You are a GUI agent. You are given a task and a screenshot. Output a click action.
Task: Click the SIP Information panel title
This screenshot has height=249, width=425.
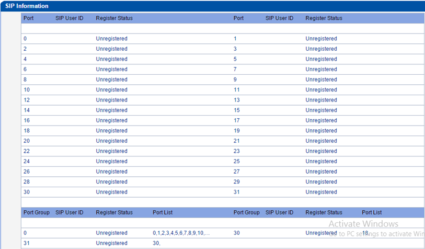[27, 6]
